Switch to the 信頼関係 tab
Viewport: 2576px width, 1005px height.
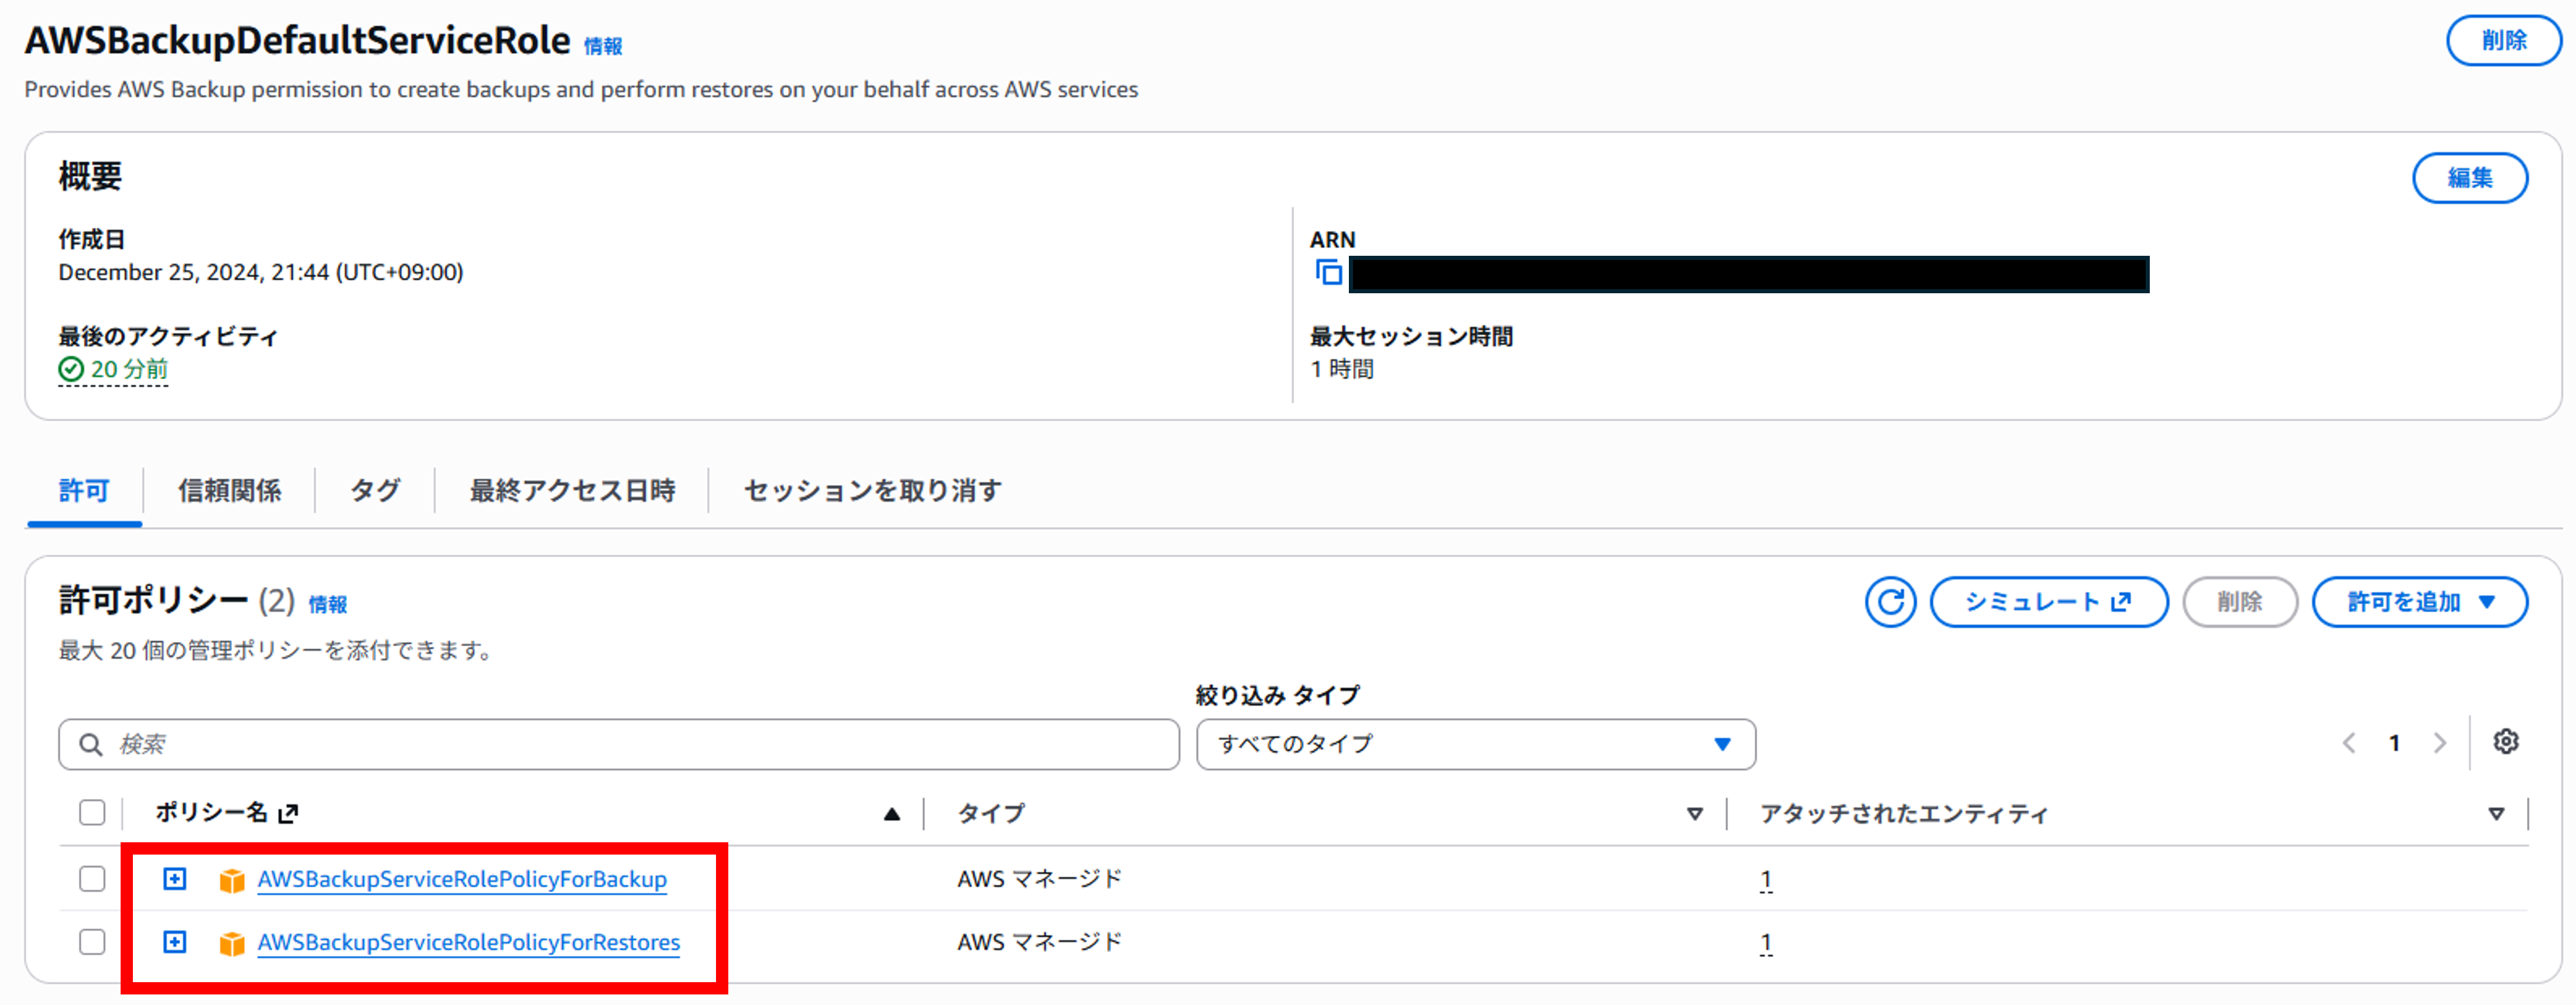coord(229,491)
